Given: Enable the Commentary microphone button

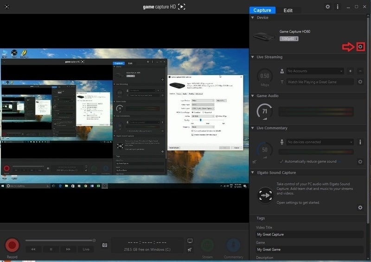Looking at the screenshot, I should (234, 245).
